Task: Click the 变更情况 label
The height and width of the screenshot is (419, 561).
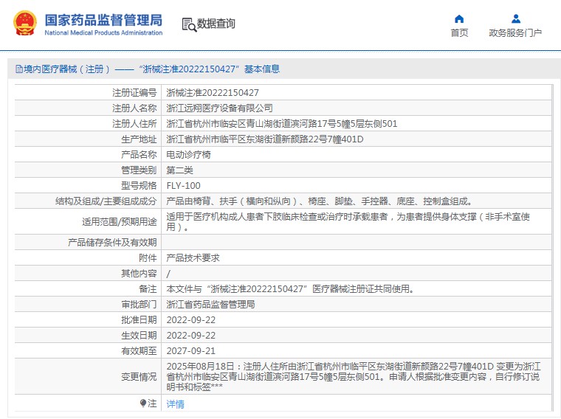Action: [139, 377]
